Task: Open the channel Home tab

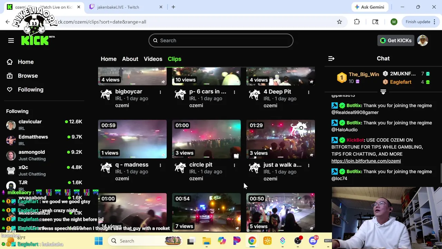Action: click(x=108, y=59)
